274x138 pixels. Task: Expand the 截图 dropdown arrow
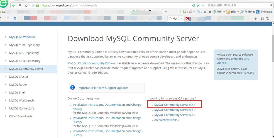(x=238, y=12)
